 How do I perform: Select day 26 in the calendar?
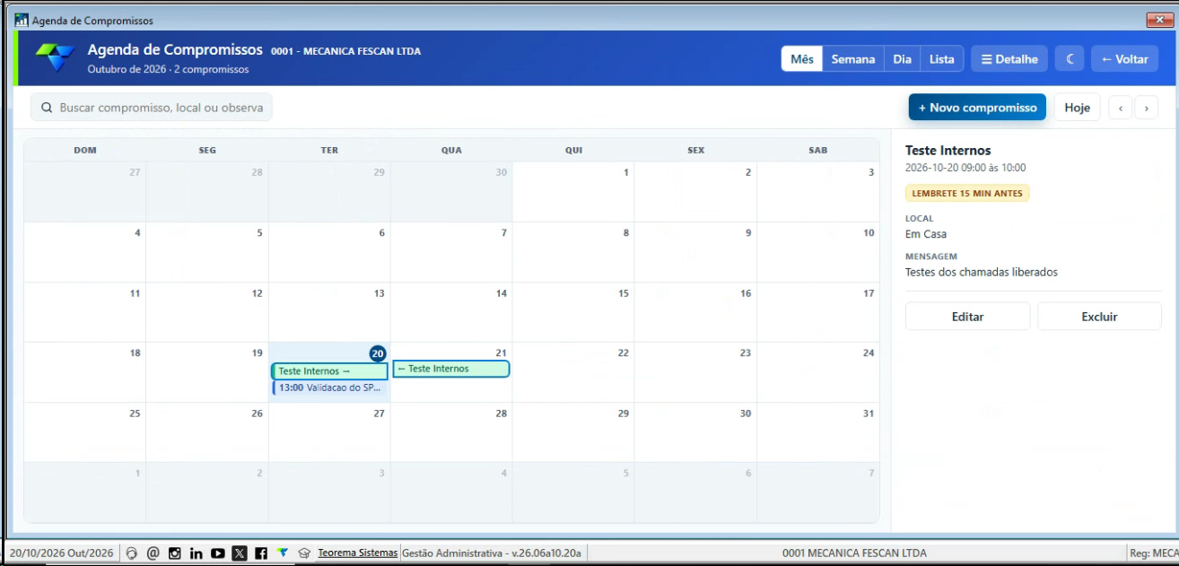coord(207,432)
